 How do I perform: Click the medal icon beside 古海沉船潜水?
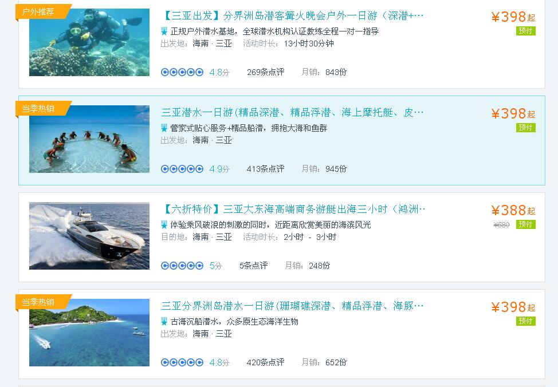(x=164, y=322)
